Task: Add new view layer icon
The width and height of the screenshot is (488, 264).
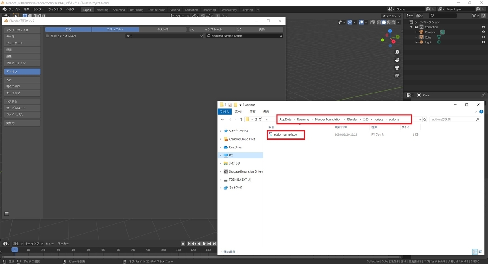Action: pos(478,9)
